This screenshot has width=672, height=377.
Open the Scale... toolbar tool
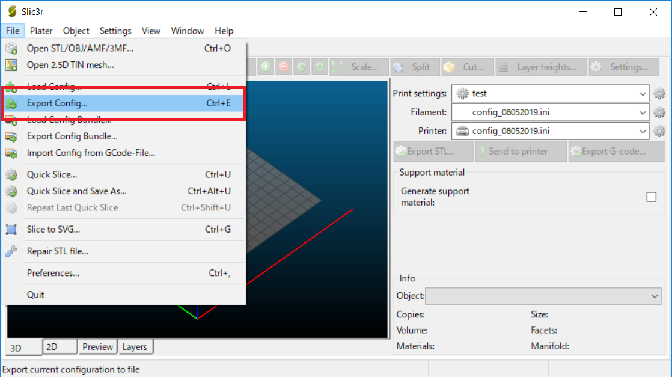click(x=359, y=67)
